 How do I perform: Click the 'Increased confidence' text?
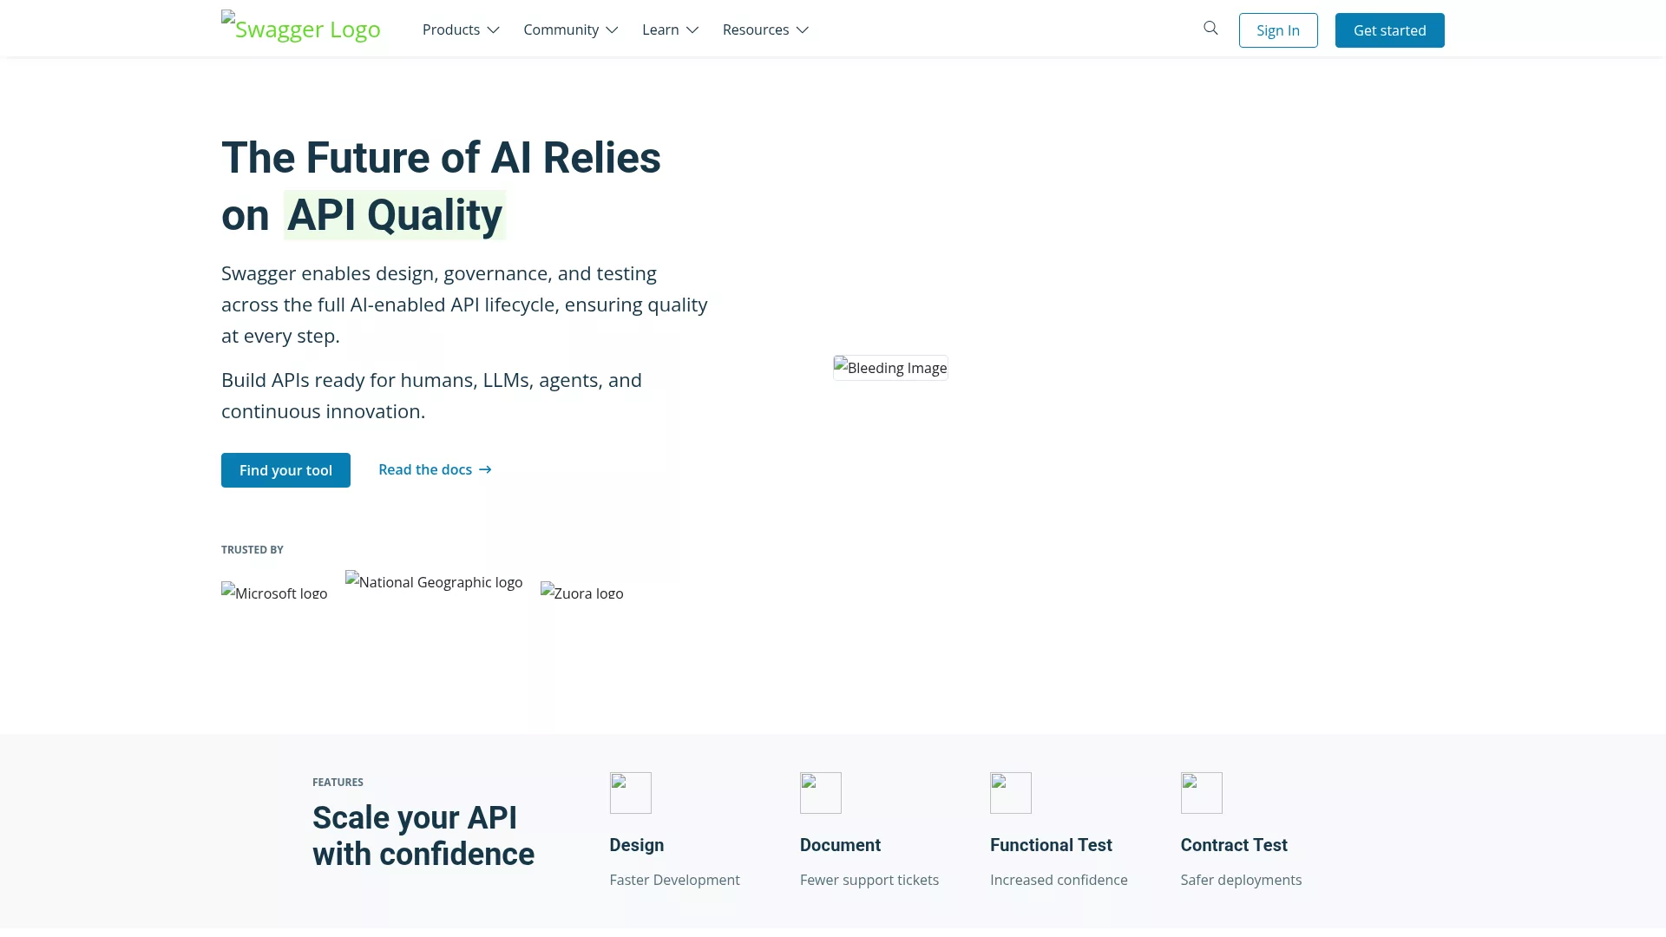(x=1059, y=880)
